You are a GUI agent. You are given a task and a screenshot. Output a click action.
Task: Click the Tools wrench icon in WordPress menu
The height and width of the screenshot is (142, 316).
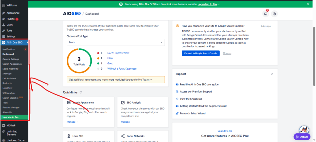click(3, 31)
